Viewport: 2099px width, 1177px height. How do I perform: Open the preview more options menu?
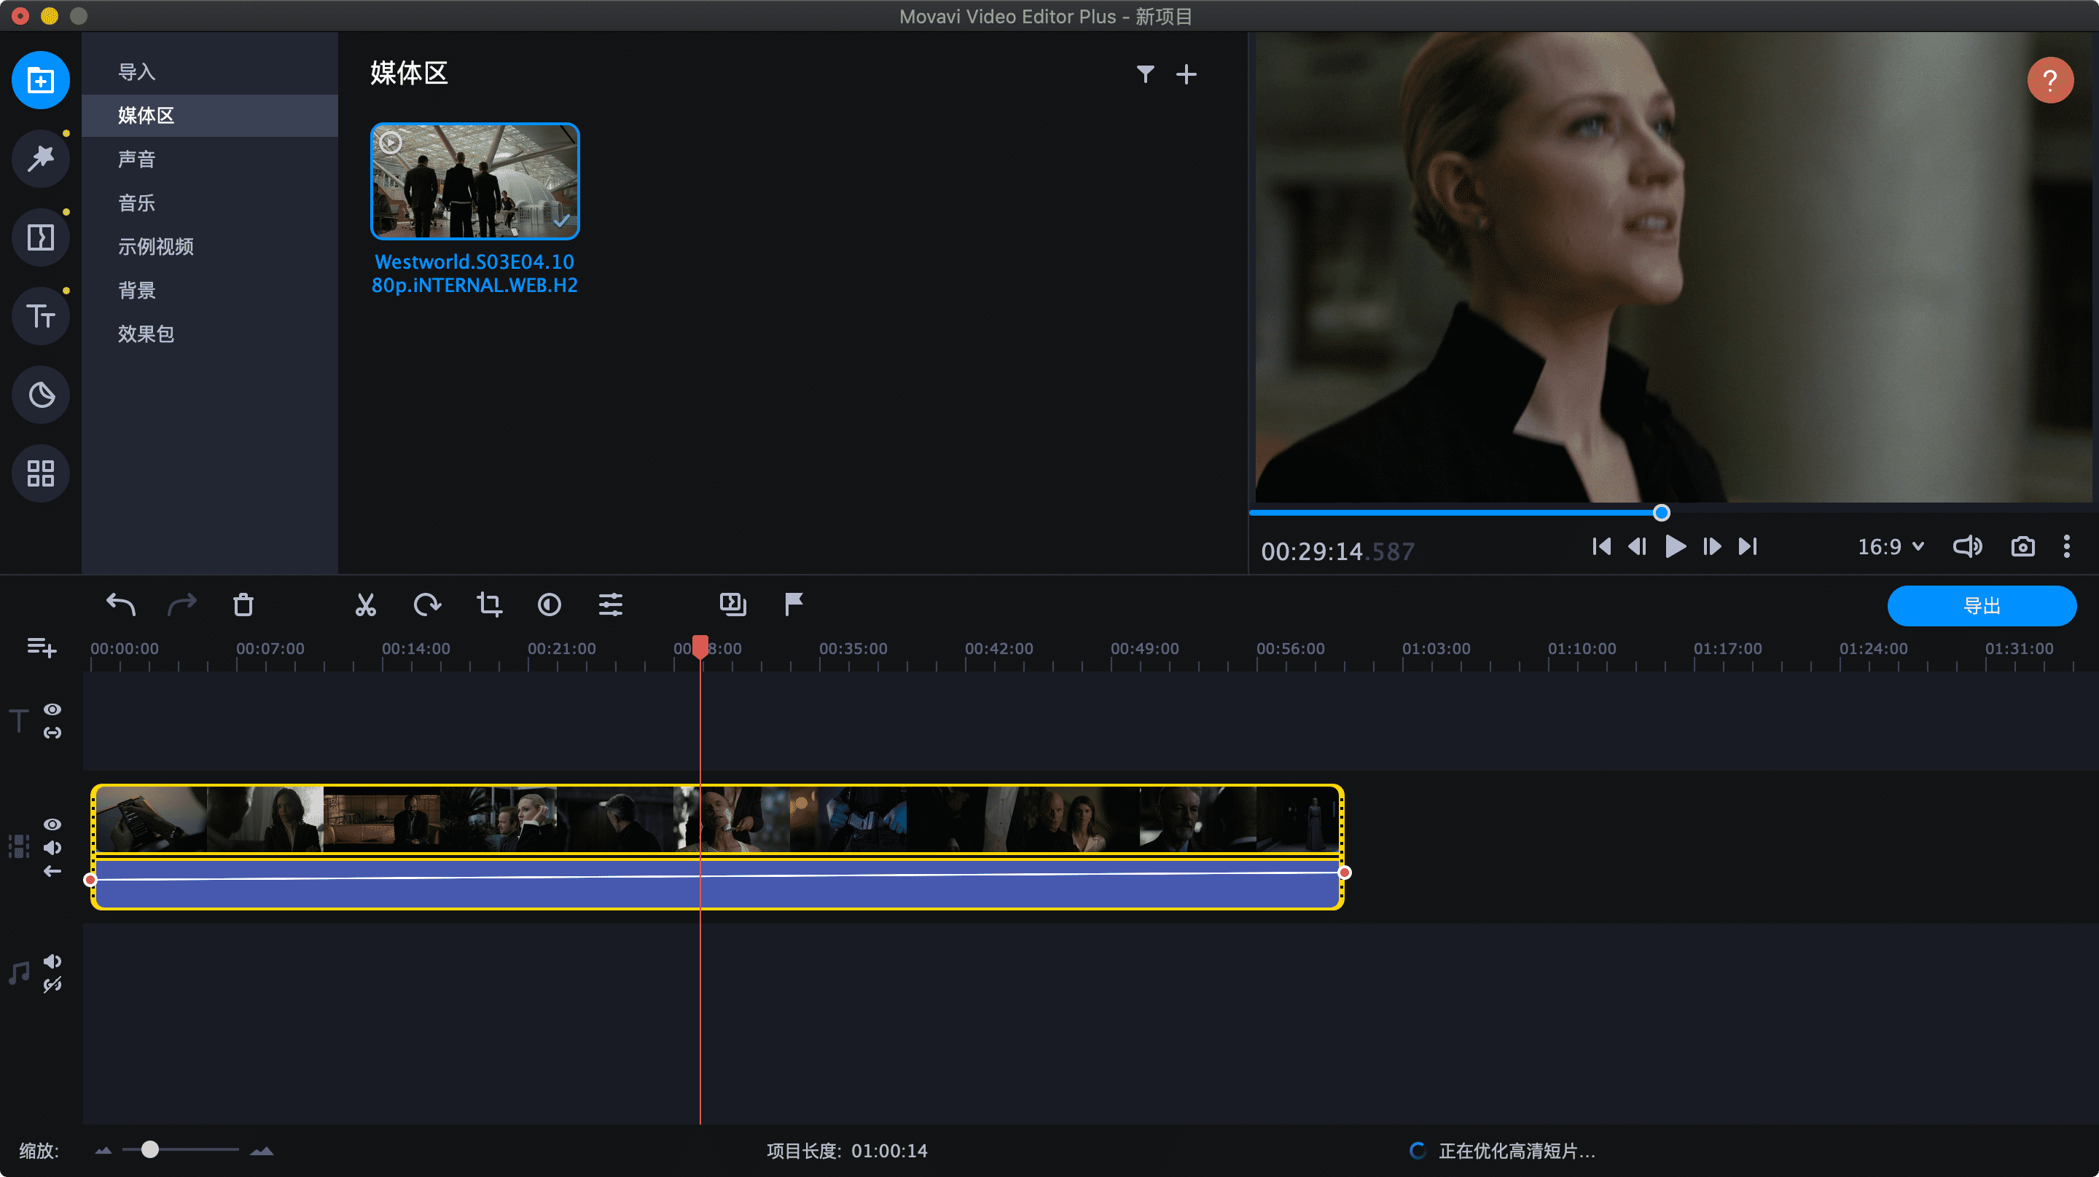[2066, 546]
